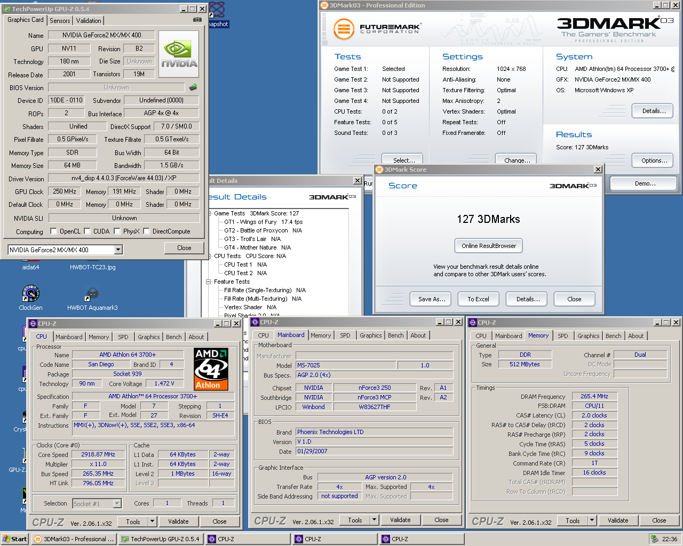Click the BIOS save chip icon in GPU-Z

[x=193, y=87]
